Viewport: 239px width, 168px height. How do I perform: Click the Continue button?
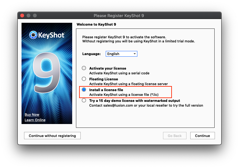click(202, 136)
